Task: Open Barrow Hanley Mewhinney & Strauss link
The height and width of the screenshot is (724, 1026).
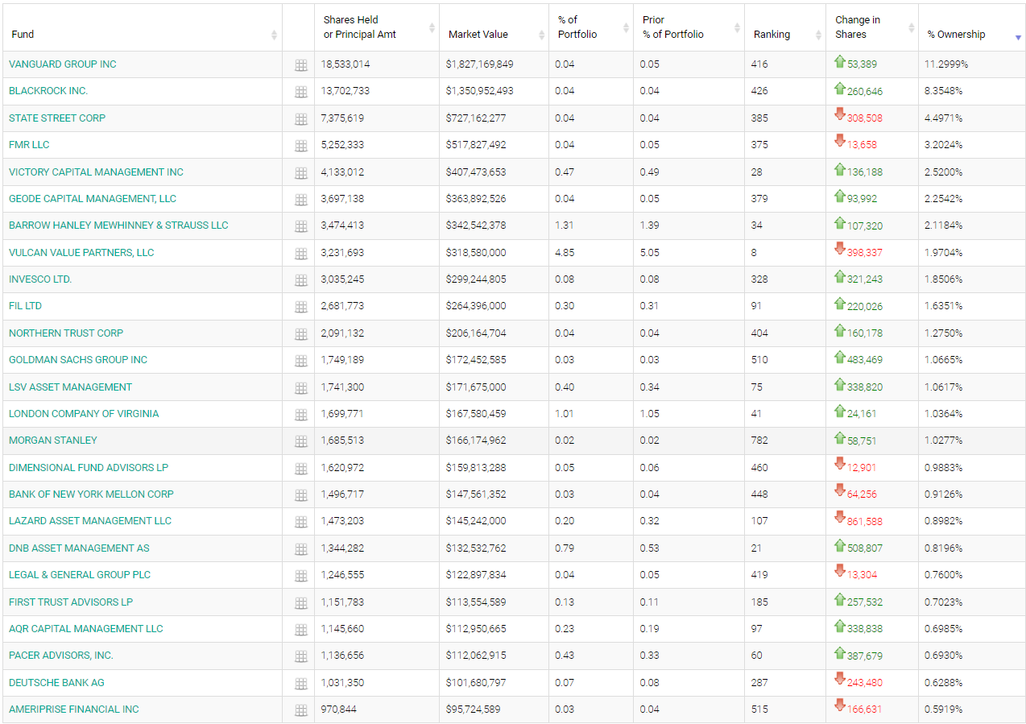Action: point(118,225)
